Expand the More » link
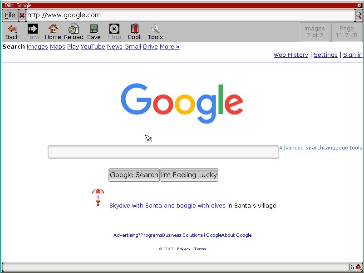The width and height of the screenshot is (364, 273). click(x=169, y=47)
